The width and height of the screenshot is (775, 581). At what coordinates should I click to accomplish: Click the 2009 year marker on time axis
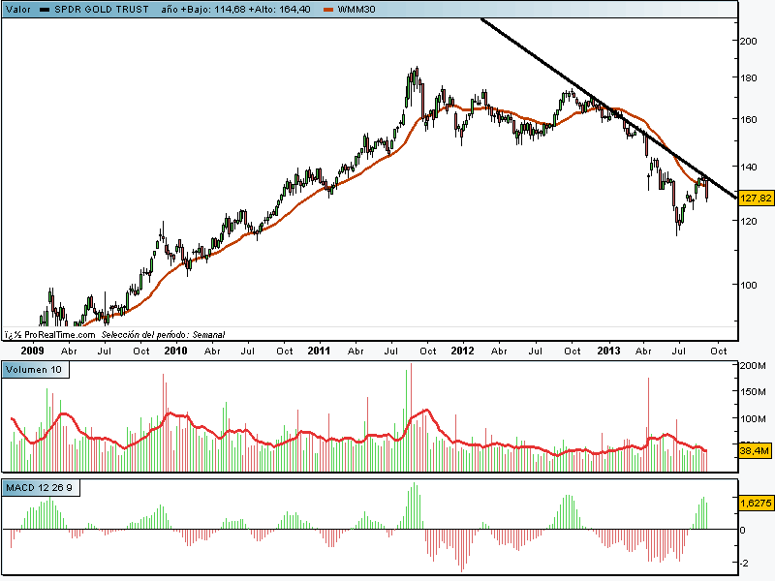point(32,351)
